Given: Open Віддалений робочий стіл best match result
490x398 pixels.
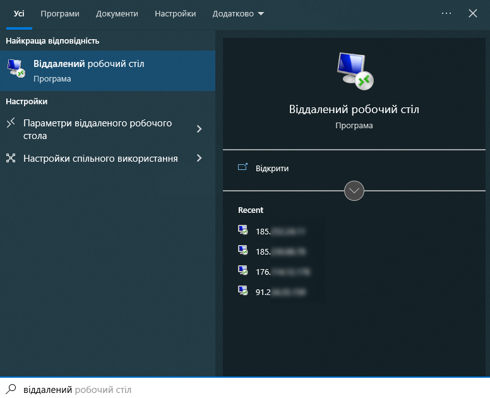Looking at the screenshot, I should pos(107,71).
